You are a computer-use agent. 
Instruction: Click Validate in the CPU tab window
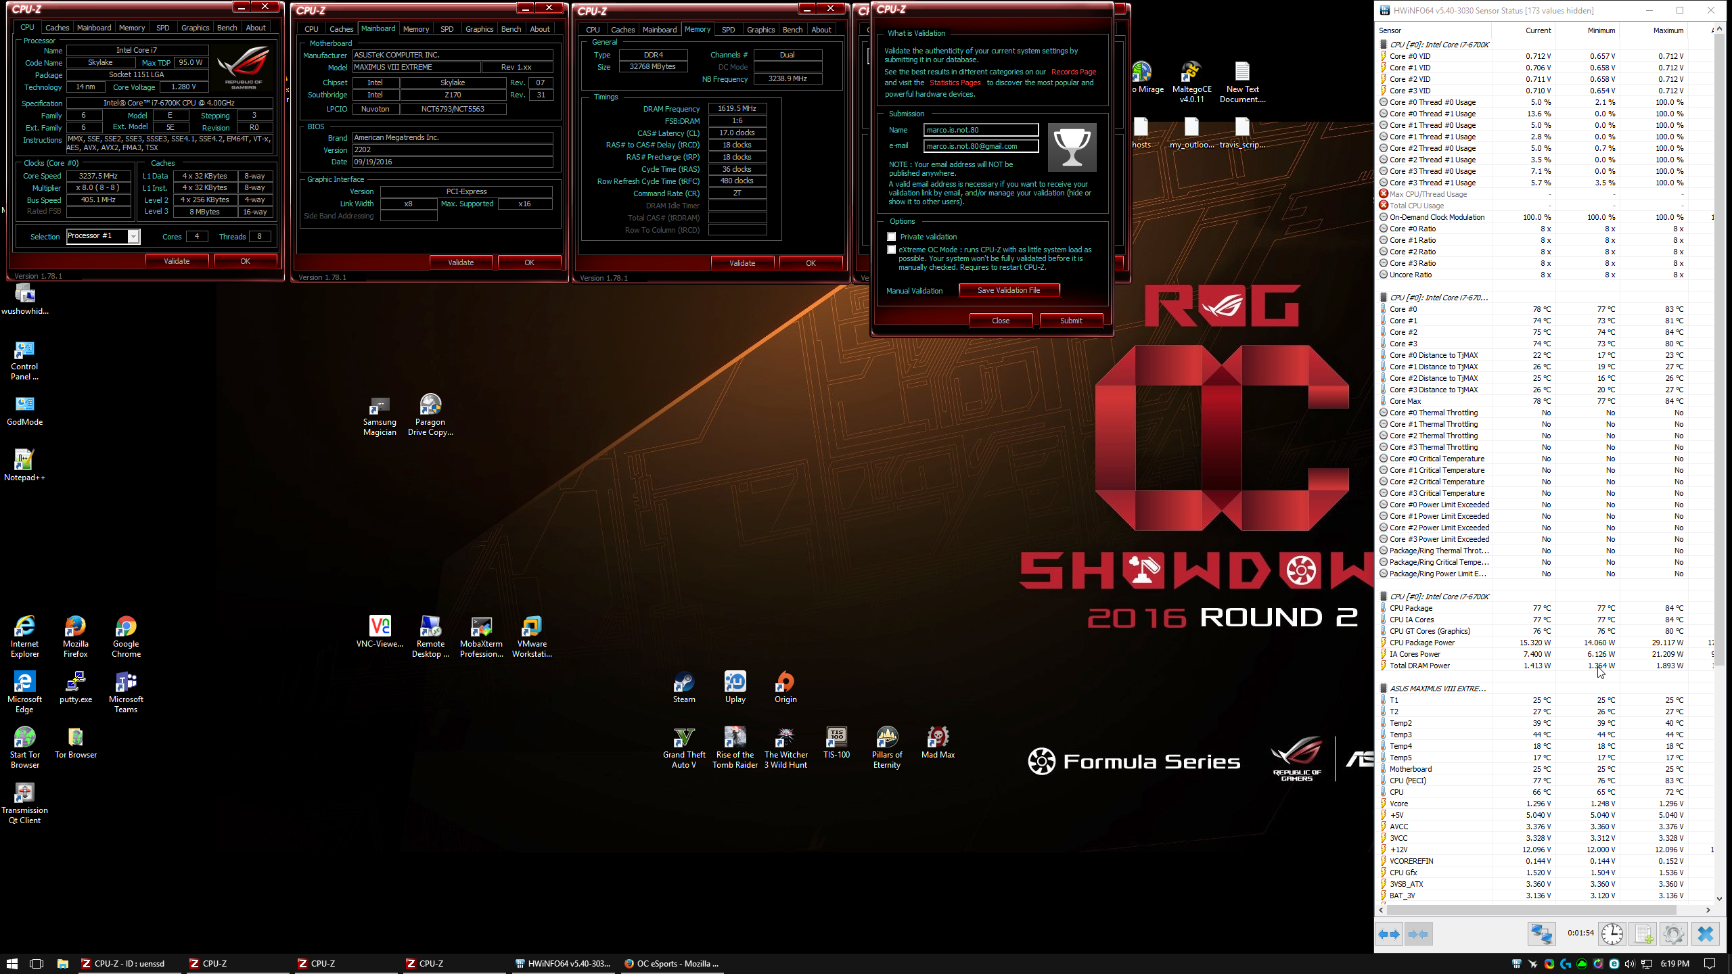[177, 261]
